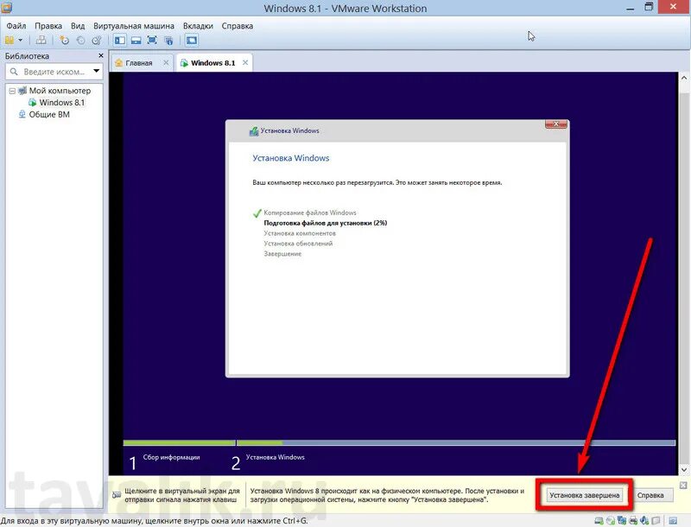The width and height of the screenshot is (691, 527).
Task: Open the Вкладки menu
Action: [198, 26]
